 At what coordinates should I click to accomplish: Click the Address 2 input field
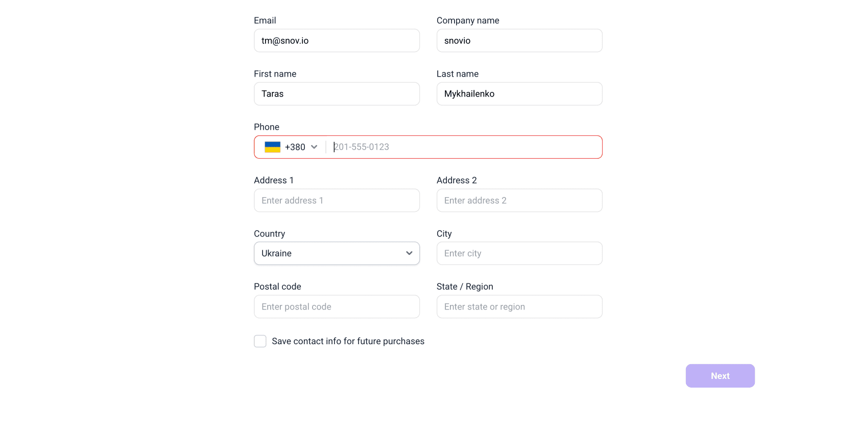click(x=519, y=201)
